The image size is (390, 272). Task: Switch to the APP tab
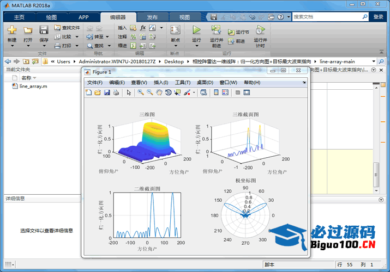click(x=83, y=17)
